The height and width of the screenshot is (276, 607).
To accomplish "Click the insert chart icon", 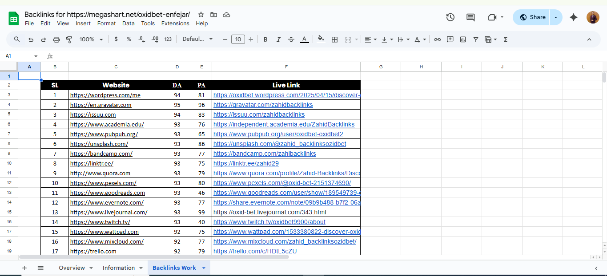I will [463, 39].
